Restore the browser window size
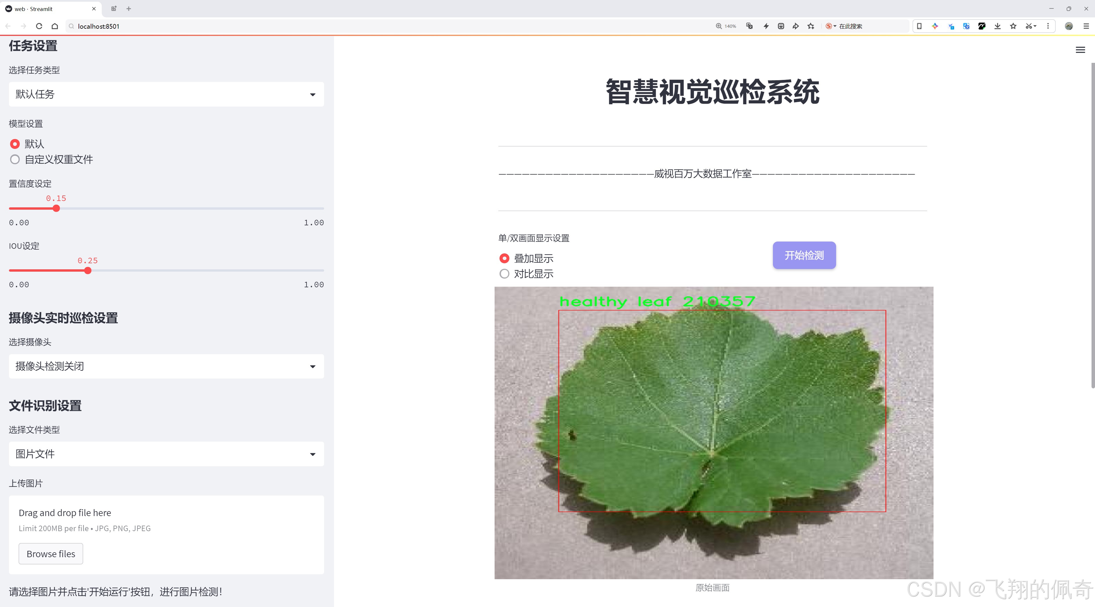Screen dimensions: 1095x607 pyautogui.click(x=1069, y=8)
